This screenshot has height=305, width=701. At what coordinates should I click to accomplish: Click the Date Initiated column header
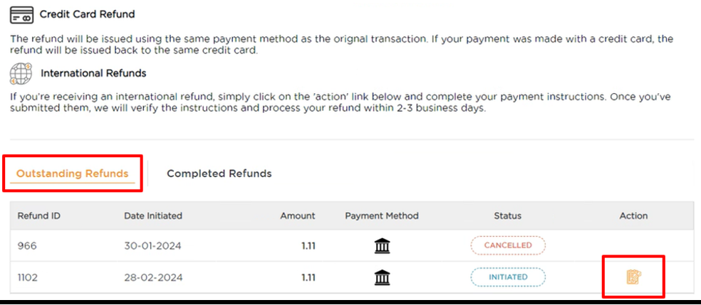(x=153, y=215)
